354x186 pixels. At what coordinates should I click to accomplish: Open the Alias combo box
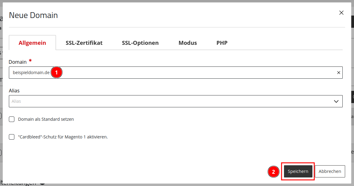(x=176, y=101)
